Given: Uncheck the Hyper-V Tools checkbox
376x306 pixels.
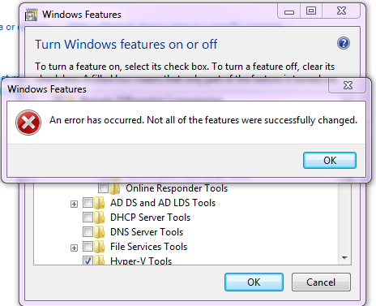Looking at the screenshot, I should (88, 261).
